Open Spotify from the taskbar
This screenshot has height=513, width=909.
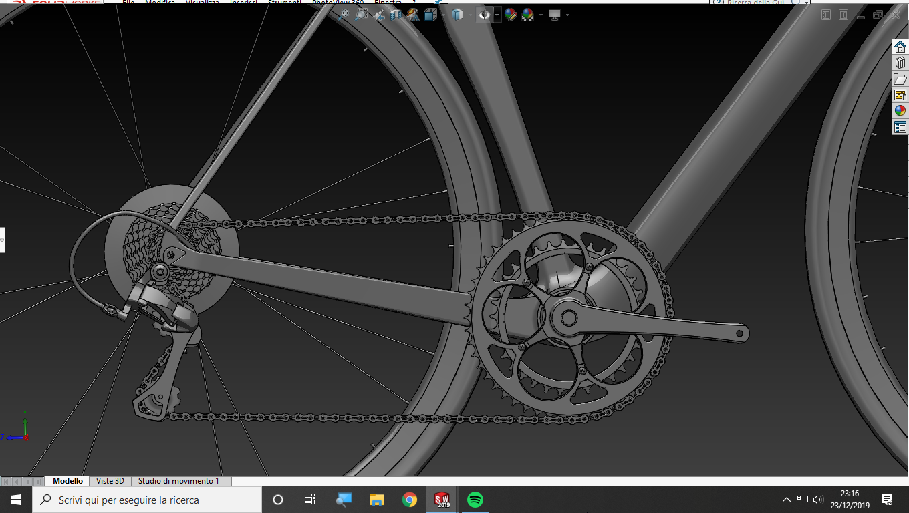475,500
